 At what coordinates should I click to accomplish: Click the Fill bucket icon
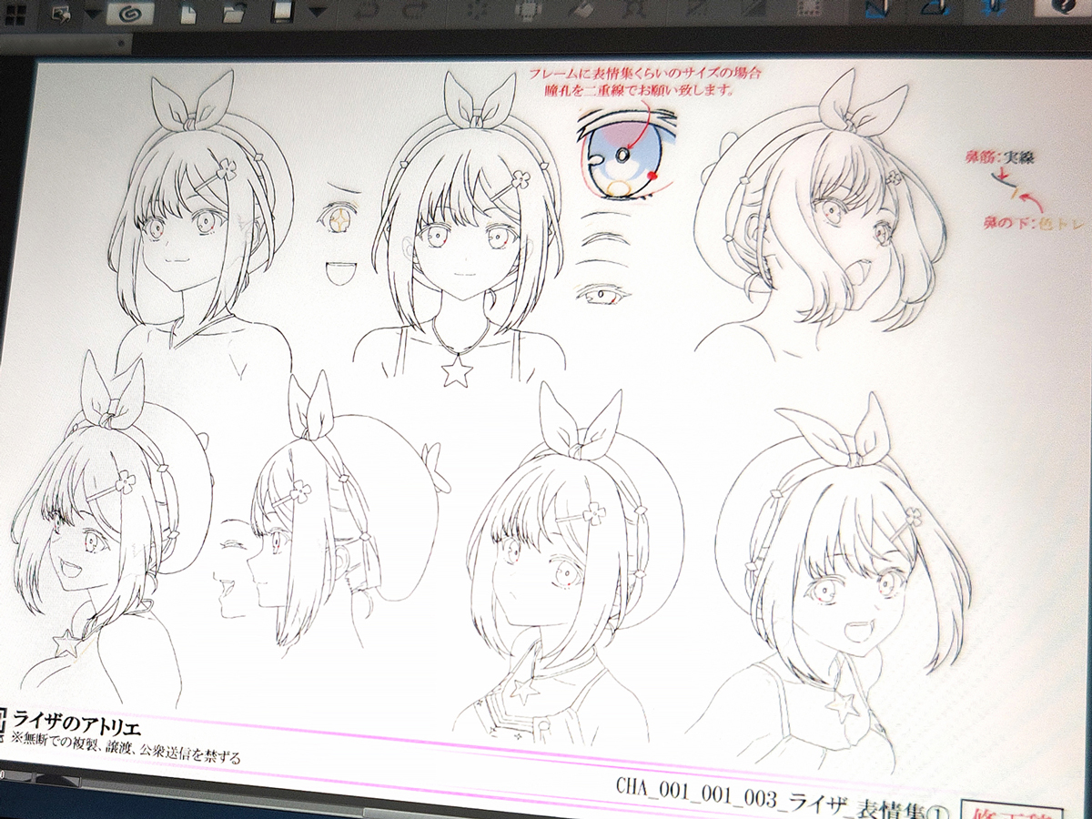pos(580,8)
